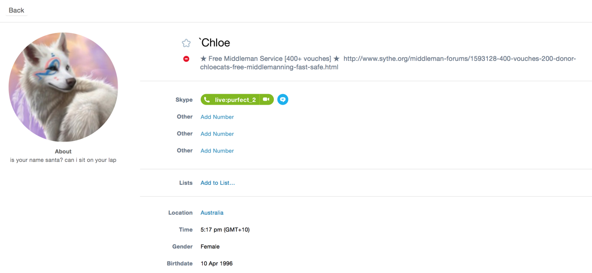Click the About heading under the avatar
The height and width of the screenshot is (273, 592).
63,151
